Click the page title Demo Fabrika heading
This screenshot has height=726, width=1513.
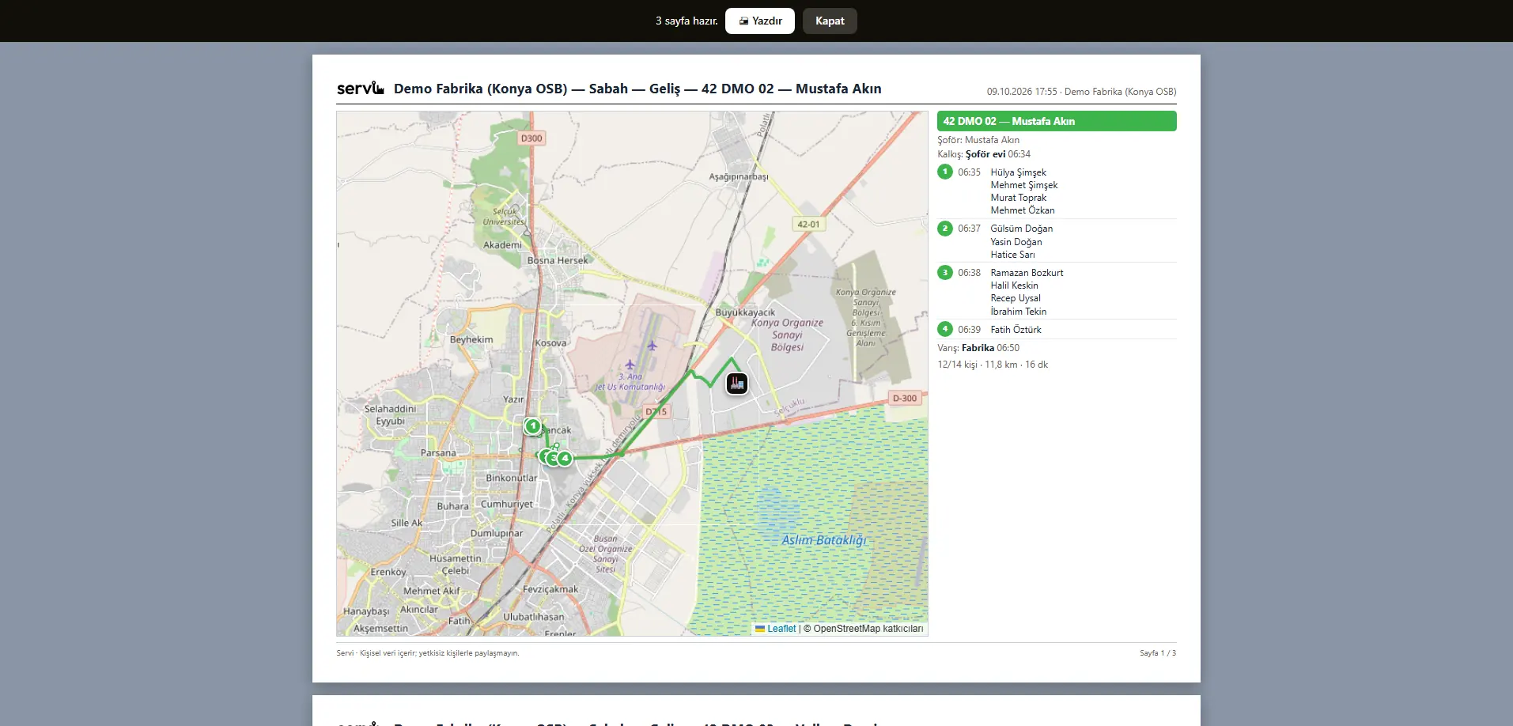tap(637, 89)
